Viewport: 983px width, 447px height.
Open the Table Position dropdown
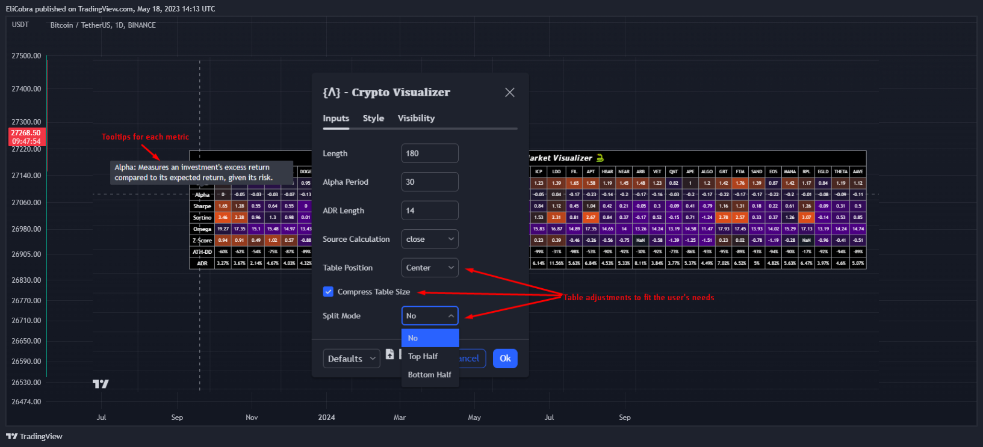click(430, 268)
